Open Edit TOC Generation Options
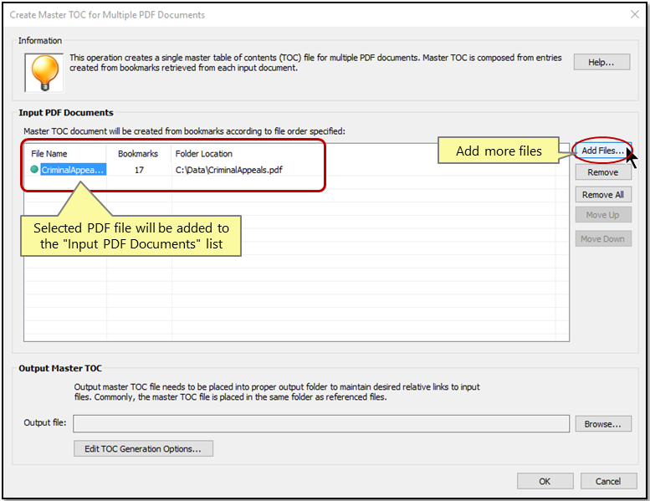Screen dimensions: 650x501 click(143, 449)
